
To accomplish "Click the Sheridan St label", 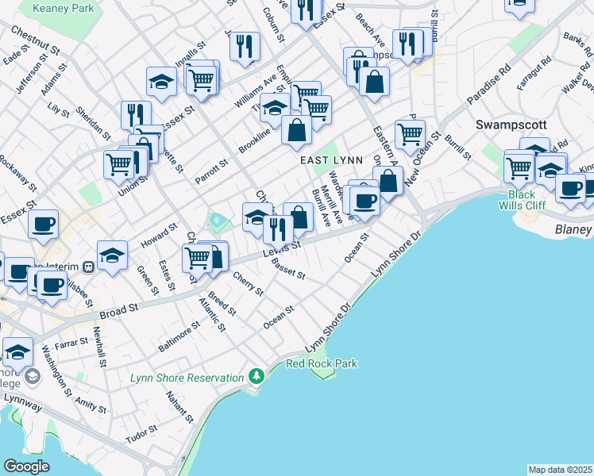I will [93, 124].
